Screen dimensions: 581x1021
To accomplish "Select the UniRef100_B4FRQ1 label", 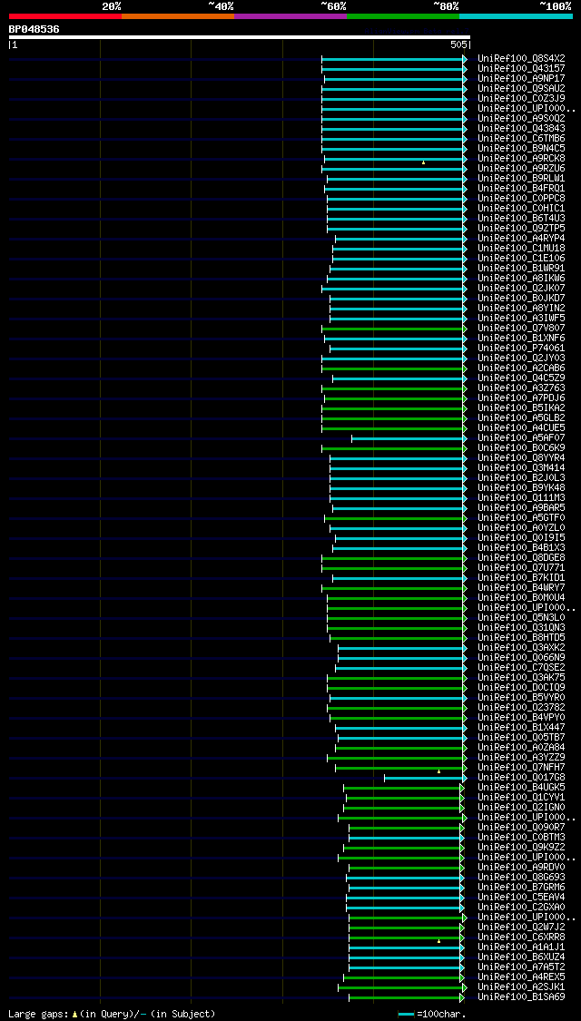I will point(521,188).
